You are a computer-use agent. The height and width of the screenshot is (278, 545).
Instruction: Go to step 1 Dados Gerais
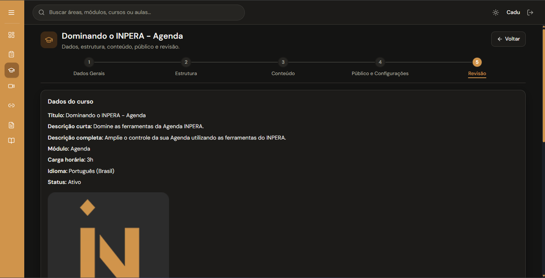89,67
